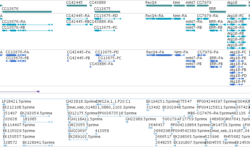Click the CG7979-PA protein label
This screenshot has width=250, height=147.
pos(208,52)
